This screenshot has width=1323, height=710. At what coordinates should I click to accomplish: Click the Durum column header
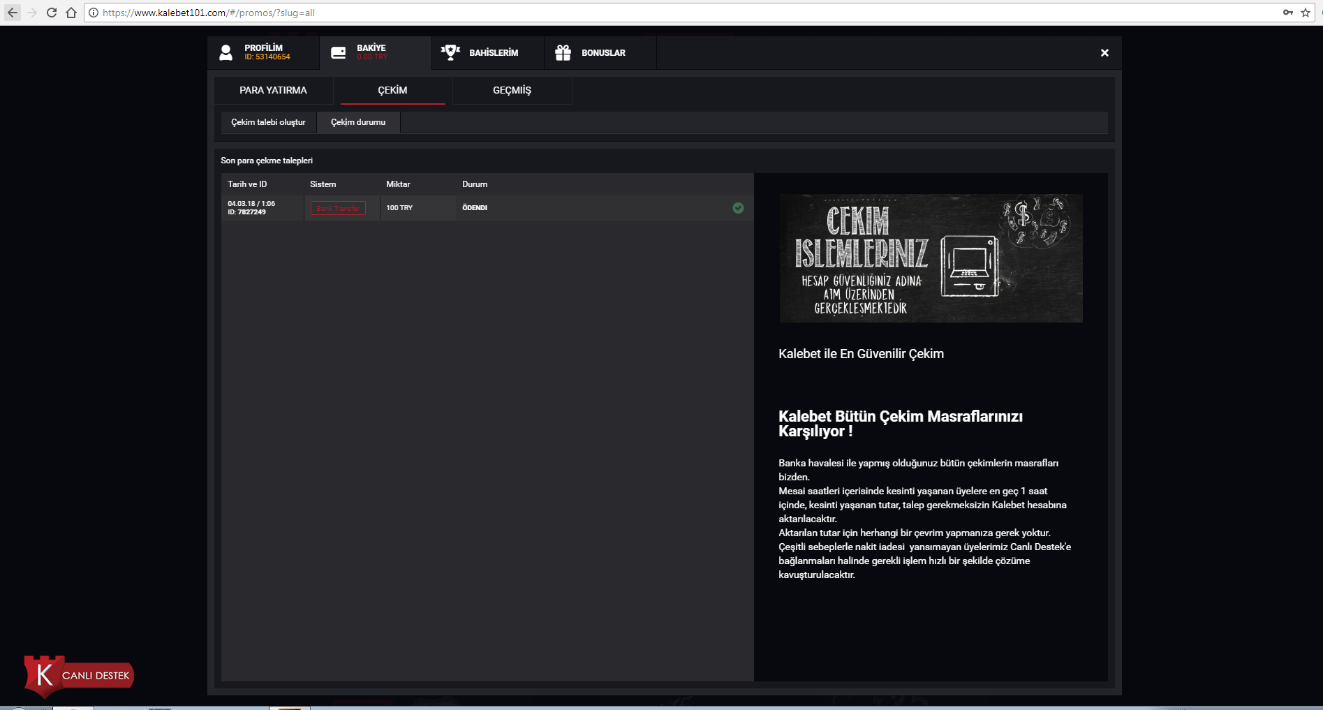point(475,184)
